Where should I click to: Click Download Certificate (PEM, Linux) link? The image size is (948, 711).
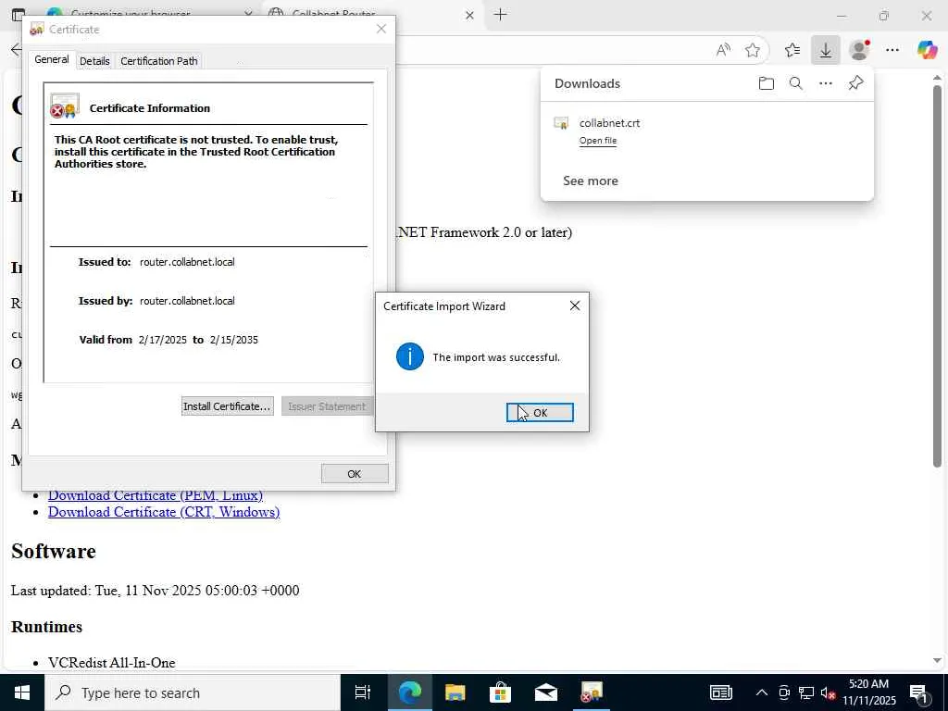coord(156,495)
